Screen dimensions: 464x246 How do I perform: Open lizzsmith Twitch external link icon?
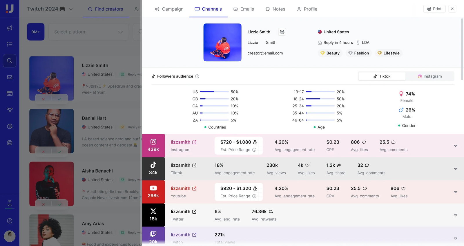pos(194,235)
